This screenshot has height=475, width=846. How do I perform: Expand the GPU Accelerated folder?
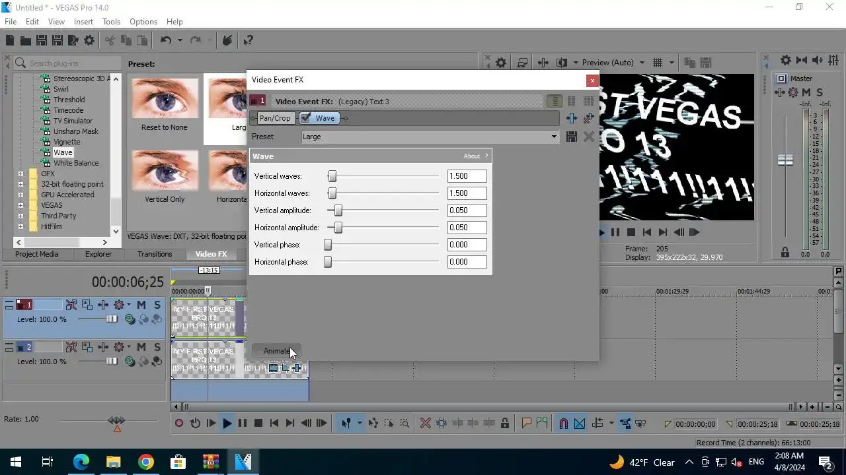click(20, 195)
